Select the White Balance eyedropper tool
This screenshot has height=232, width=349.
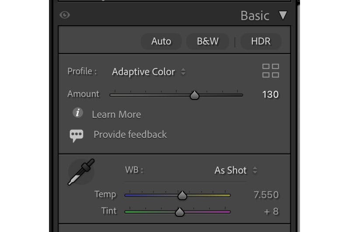tap(81, 172)
